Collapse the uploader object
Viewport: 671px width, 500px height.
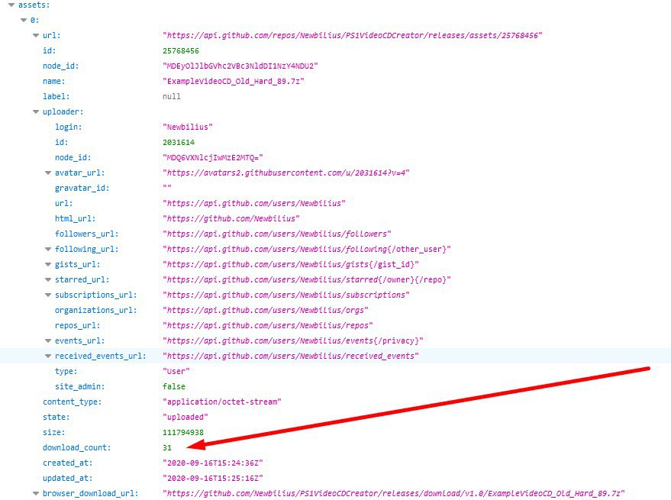click(x=36, y=111)
